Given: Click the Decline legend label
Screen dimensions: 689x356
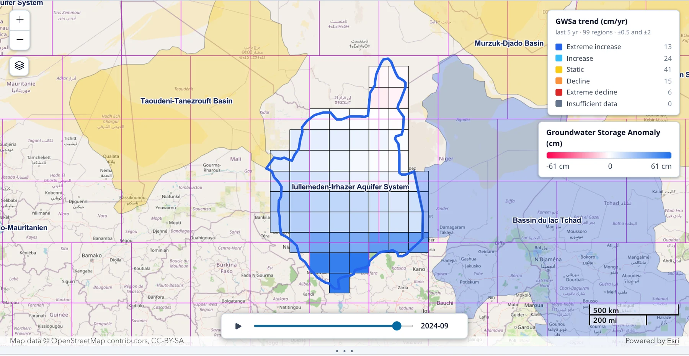Looking at the screenshot, I should [578, 81].
